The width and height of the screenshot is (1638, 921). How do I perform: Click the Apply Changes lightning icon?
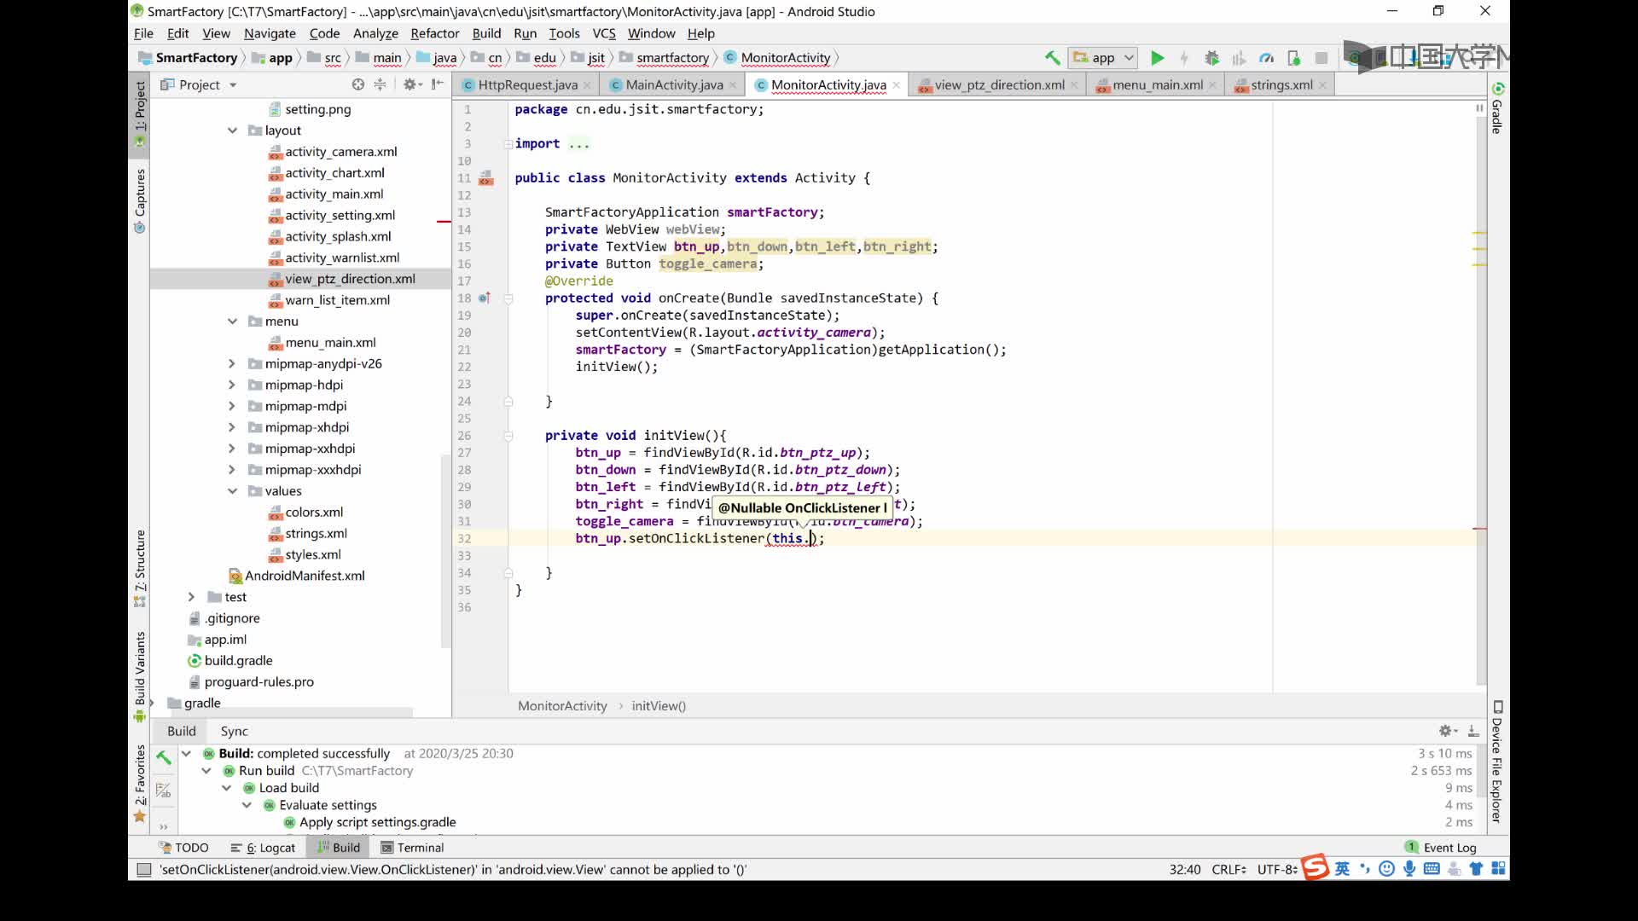point(1184,58)
